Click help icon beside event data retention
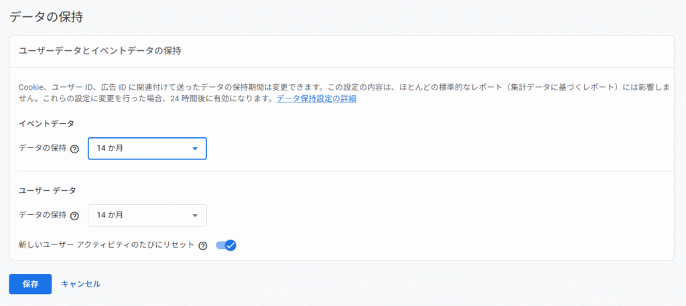The width and height of the screenshot is (686, 306). [x=75, y=149]
